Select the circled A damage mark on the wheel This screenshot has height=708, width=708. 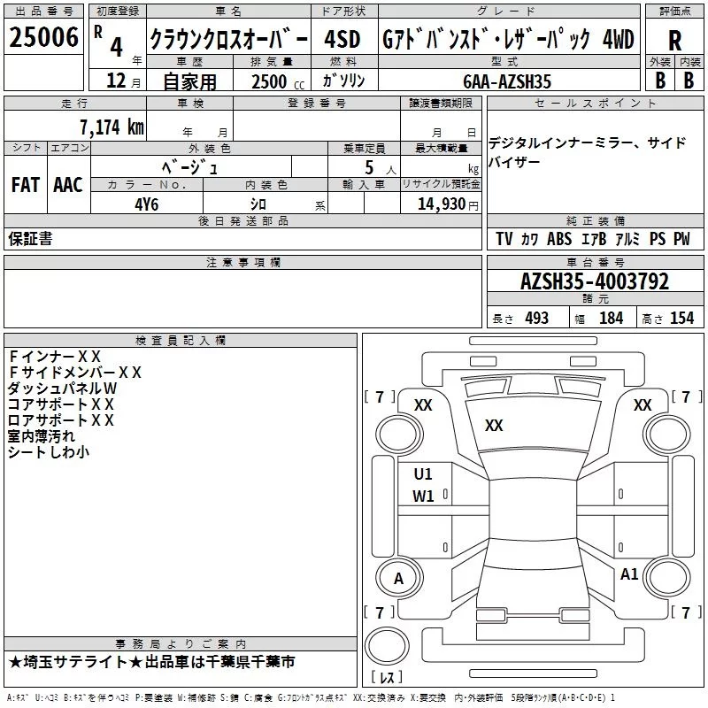(x=398, y=579)
